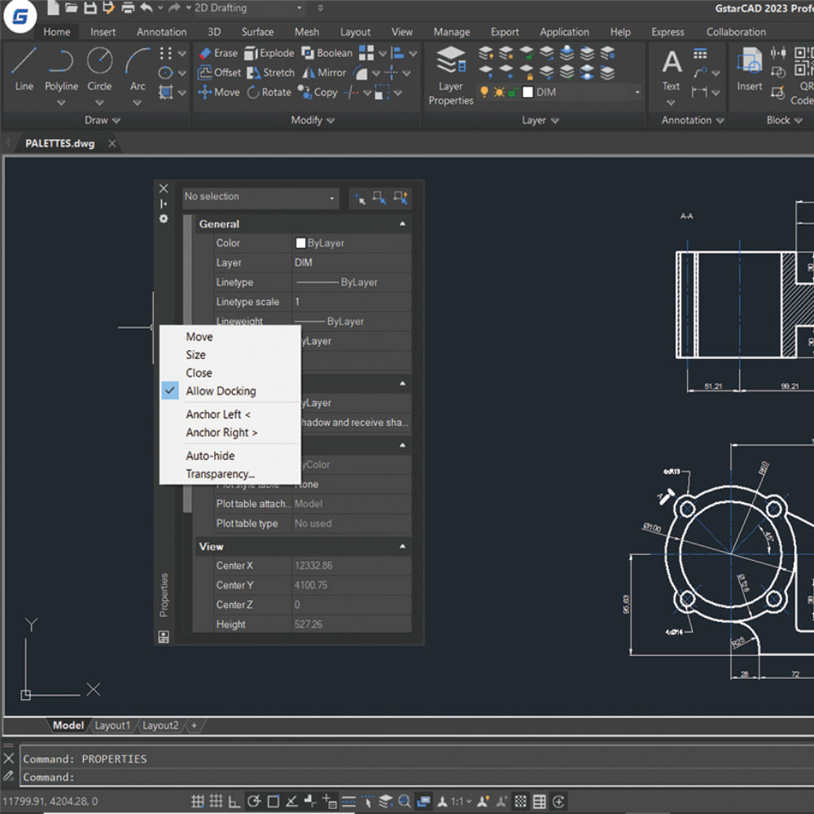Open Layer Properties manager
The image size is (814, 814).
point(451,76)
